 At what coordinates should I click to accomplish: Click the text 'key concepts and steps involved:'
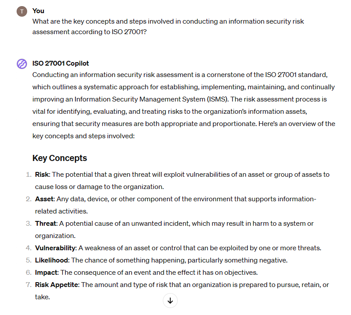coord(84,136)
